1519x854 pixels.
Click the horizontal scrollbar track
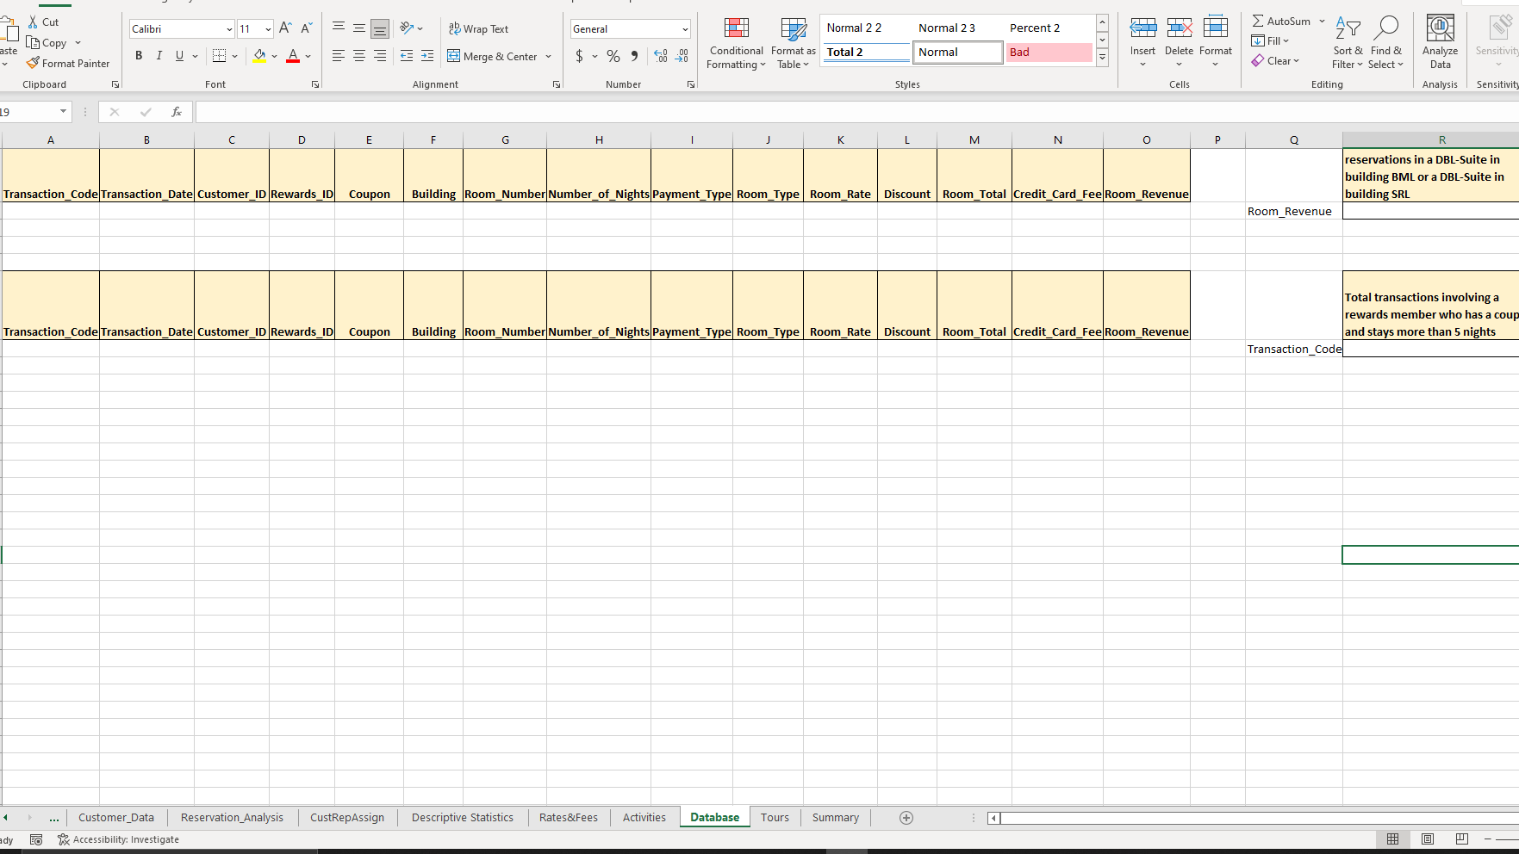[1258, 818]
